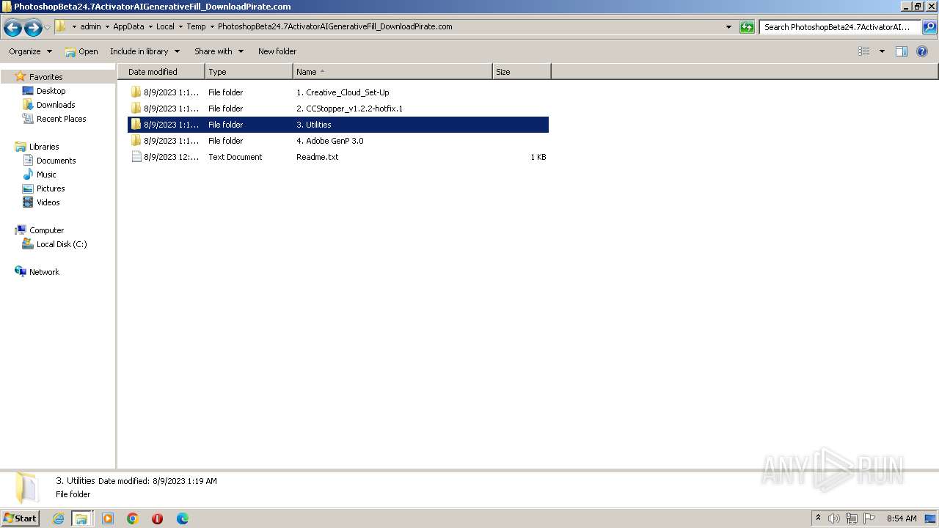
Task: Go back with the Back arrow button
Action: point(12,28)
